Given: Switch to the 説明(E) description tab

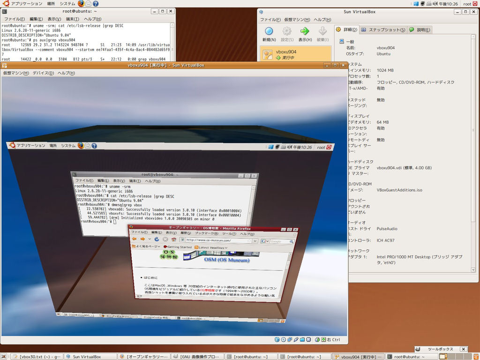Looking at the screenshot, I should [x=420, y=30].
